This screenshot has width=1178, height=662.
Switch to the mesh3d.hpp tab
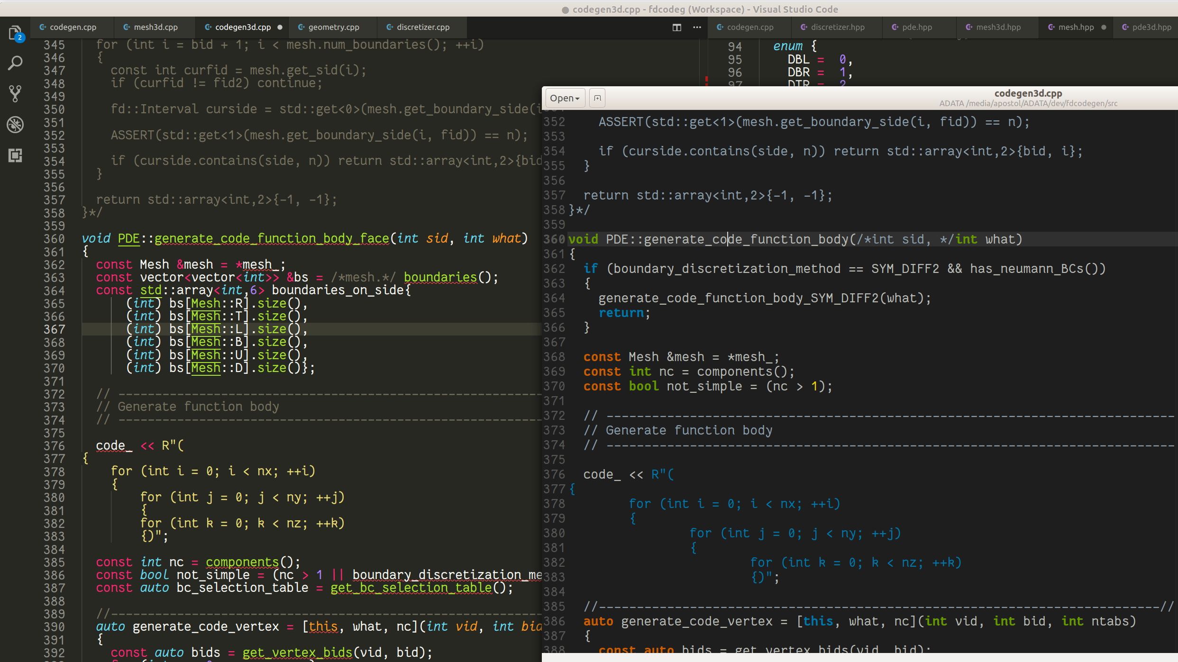pos(998,27)
